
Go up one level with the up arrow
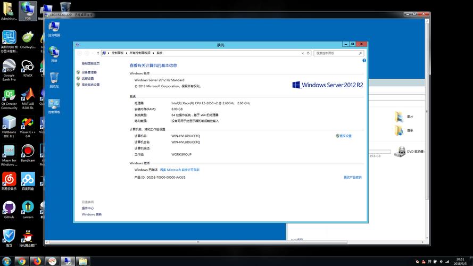click(x=98, y=53)
